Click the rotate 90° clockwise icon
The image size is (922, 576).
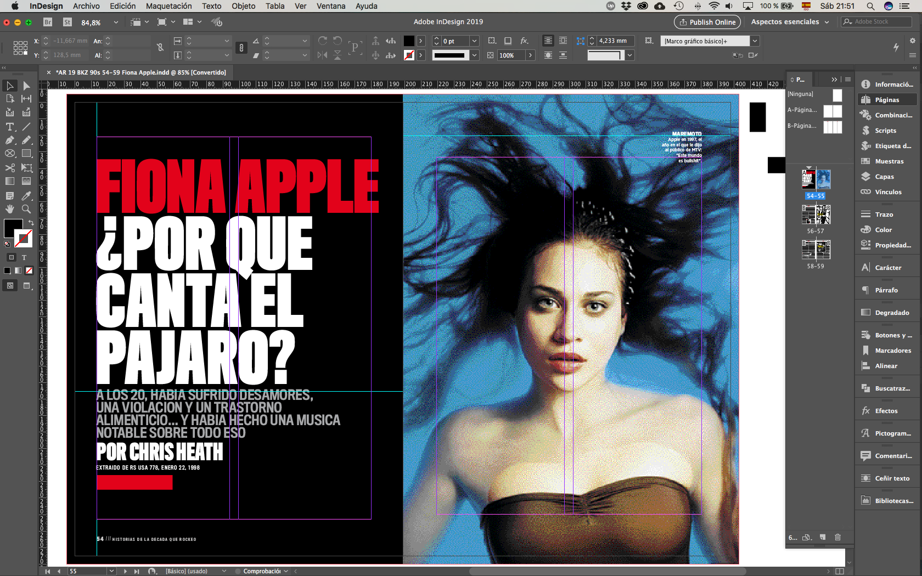tap(323, 41)
